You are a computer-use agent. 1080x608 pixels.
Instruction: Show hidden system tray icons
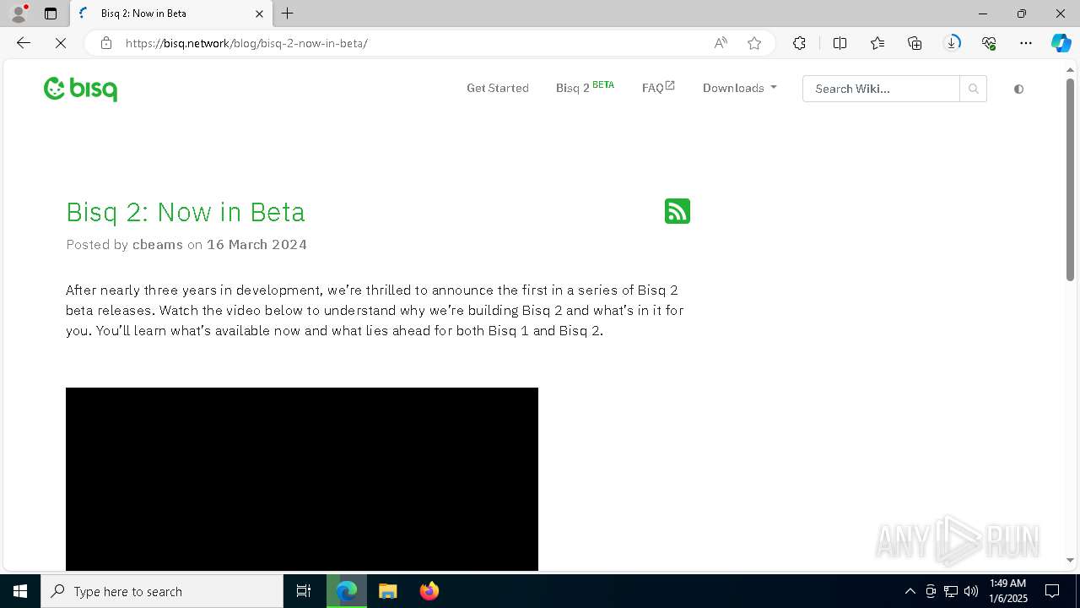pyautogui.click(x=910, y=591)
